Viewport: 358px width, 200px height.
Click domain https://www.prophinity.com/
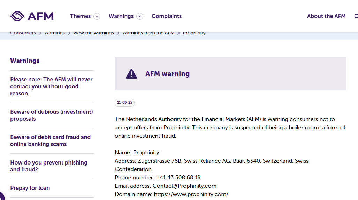(x=191, y=194)
